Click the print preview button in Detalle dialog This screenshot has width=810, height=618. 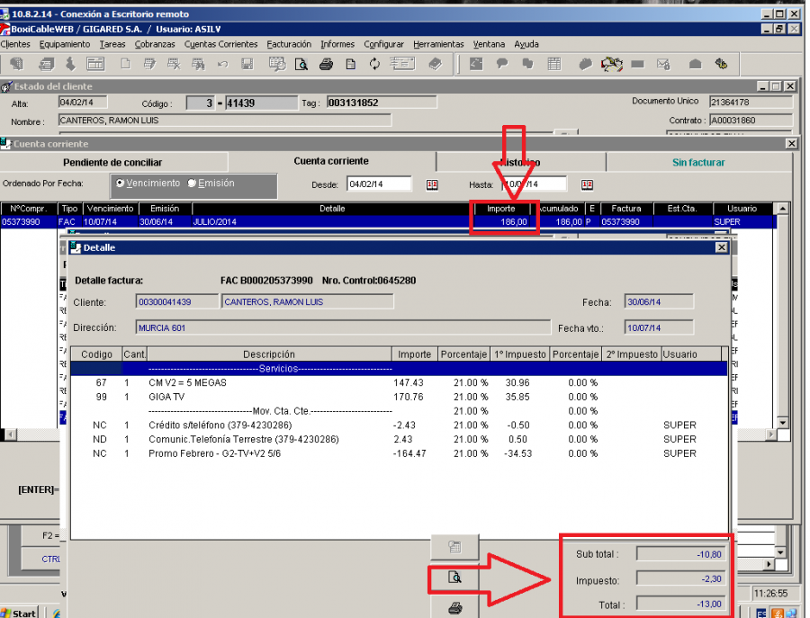(454, 578)
